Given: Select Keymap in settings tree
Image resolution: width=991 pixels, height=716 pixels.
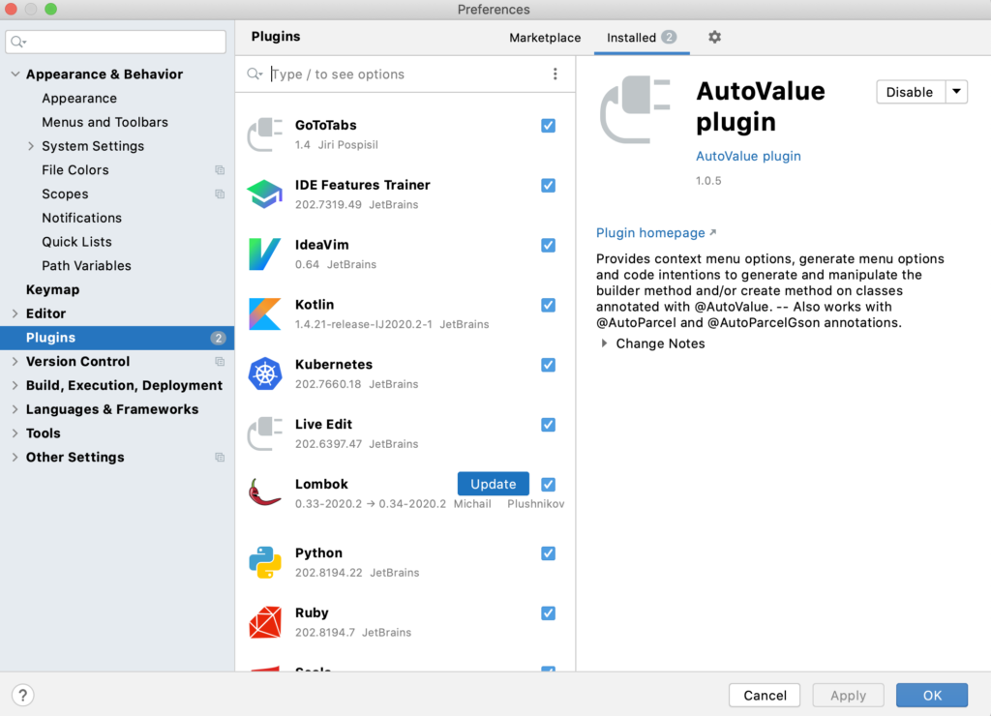Looking at the screenshot, I should (52, 289).
